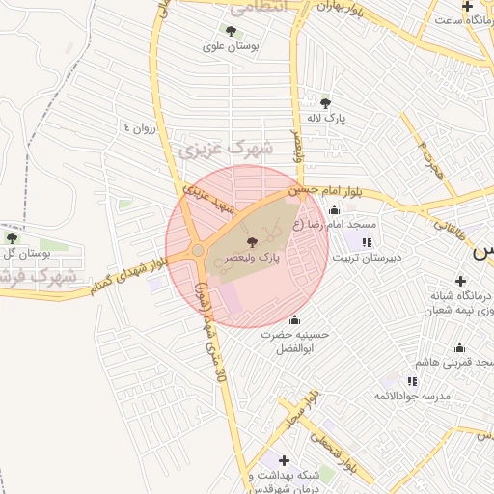The width and height of the screenshot is (494, 494).
Task: Select the بلوار سجاد road label
Action: click(x=302, y=410)
